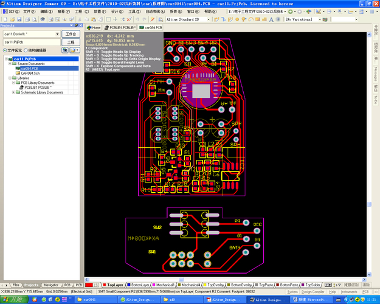380x304 pixels.
Task: Click the DXP system menu icon
Action: coord(5,12)
